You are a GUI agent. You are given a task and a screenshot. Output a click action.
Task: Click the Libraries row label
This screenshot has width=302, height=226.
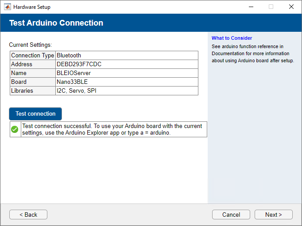pos(22,91)
